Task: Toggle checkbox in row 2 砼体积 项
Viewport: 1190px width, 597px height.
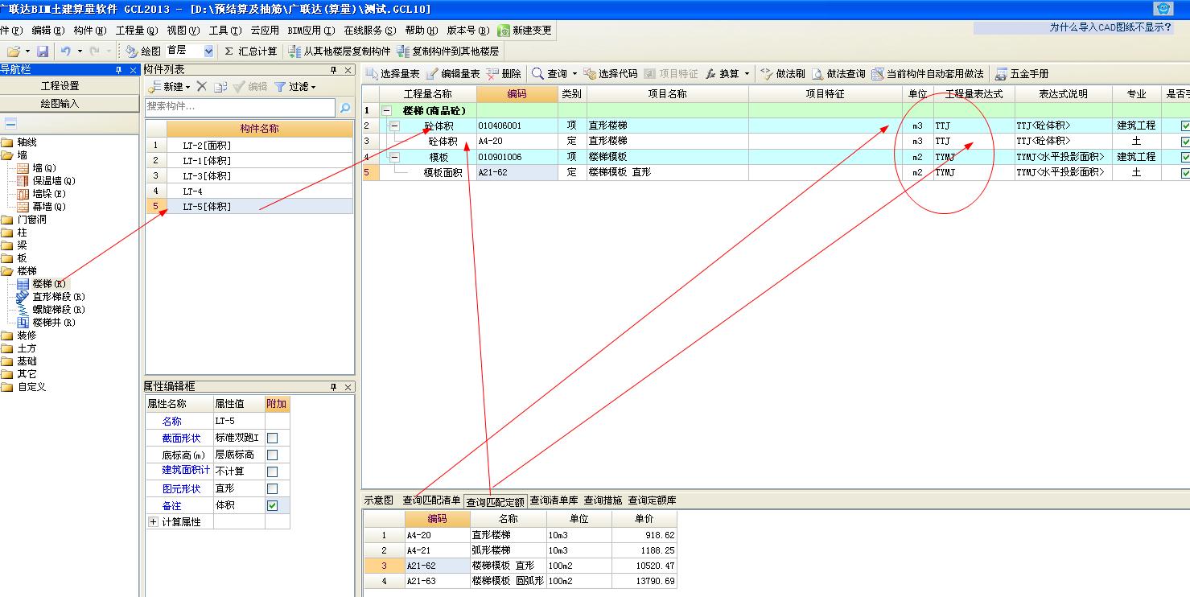Action: coord(1185,126)
